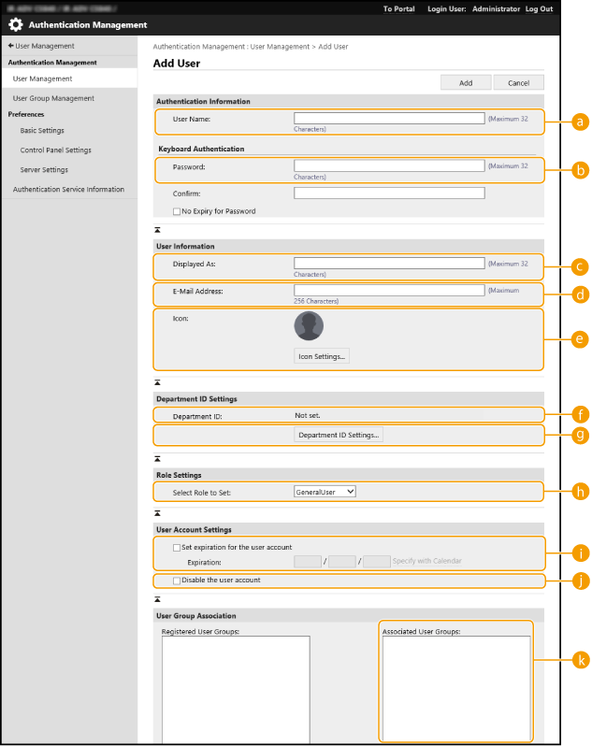The image size is (592, 746).
Task: Enable No Expiry for Password
Action: [177, 211]
